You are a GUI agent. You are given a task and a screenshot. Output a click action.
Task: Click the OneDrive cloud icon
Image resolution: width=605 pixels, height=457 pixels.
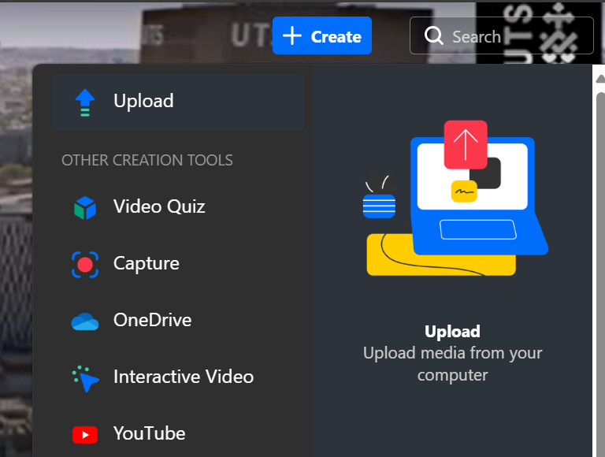[84, 321]
